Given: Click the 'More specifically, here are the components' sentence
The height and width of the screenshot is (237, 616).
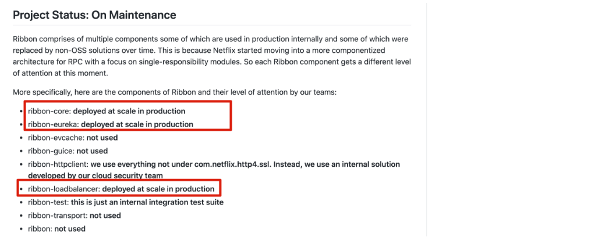Looking at the screenshot, I should point(174,92).
